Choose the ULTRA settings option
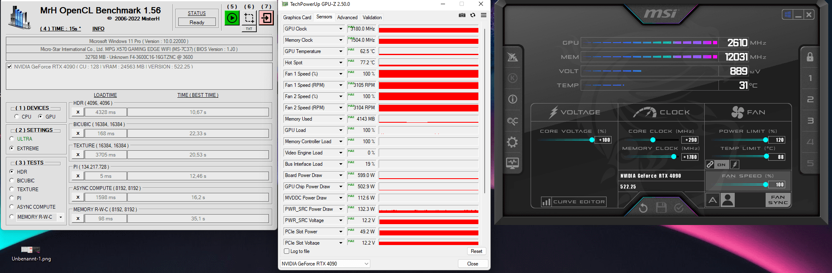Image resolution: width=832 pixels, height=273 pixels. pos(12,139)
